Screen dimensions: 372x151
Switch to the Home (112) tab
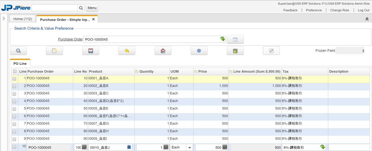pyautogui.click(x=23, y=19)
